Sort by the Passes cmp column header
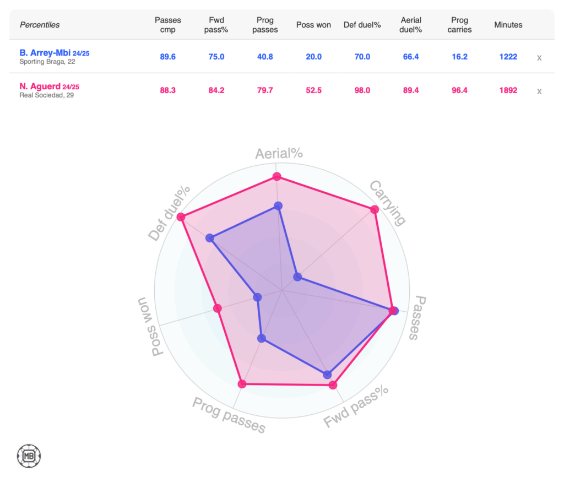 (168, 25)
